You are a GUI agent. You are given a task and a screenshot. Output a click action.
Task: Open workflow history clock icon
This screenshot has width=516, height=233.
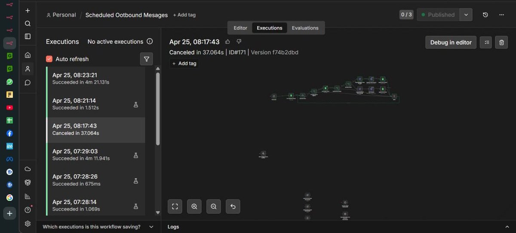click(x=485, y=15)
